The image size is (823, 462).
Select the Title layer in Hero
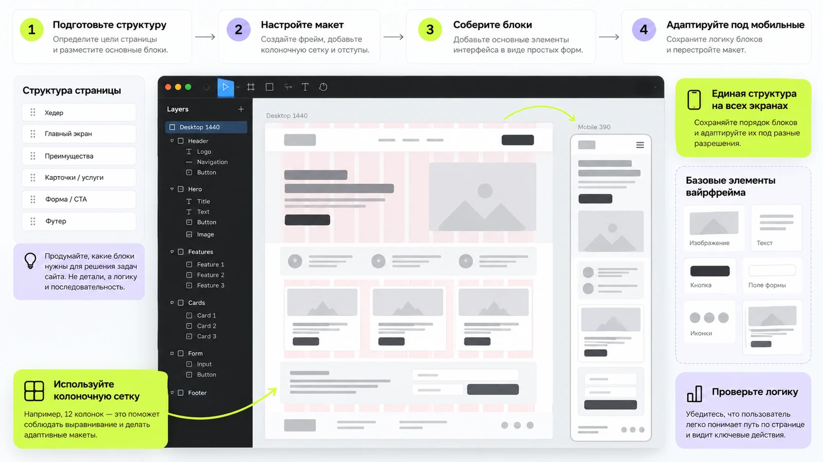pyautogui.click(x=198, y=202)
